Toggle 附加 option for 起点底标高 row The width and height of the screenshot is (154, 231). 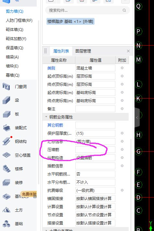click(x=122, y=92)
